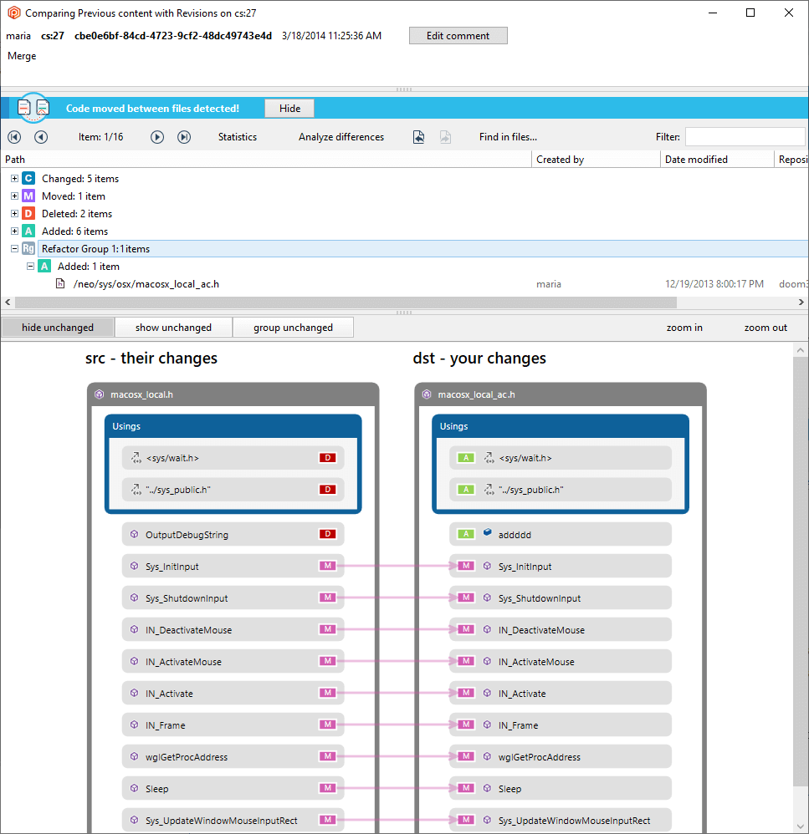809x834 pixels.
Task: Collapse the nested Added: 1 item node
Action: coord(30,266)
